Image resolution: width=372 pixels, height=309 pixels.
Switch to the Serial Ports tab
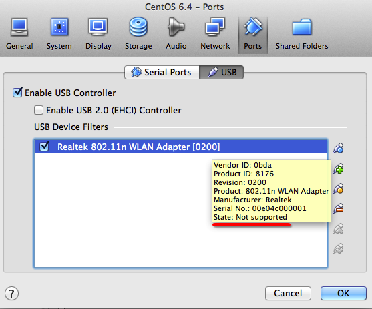(162, 72)
